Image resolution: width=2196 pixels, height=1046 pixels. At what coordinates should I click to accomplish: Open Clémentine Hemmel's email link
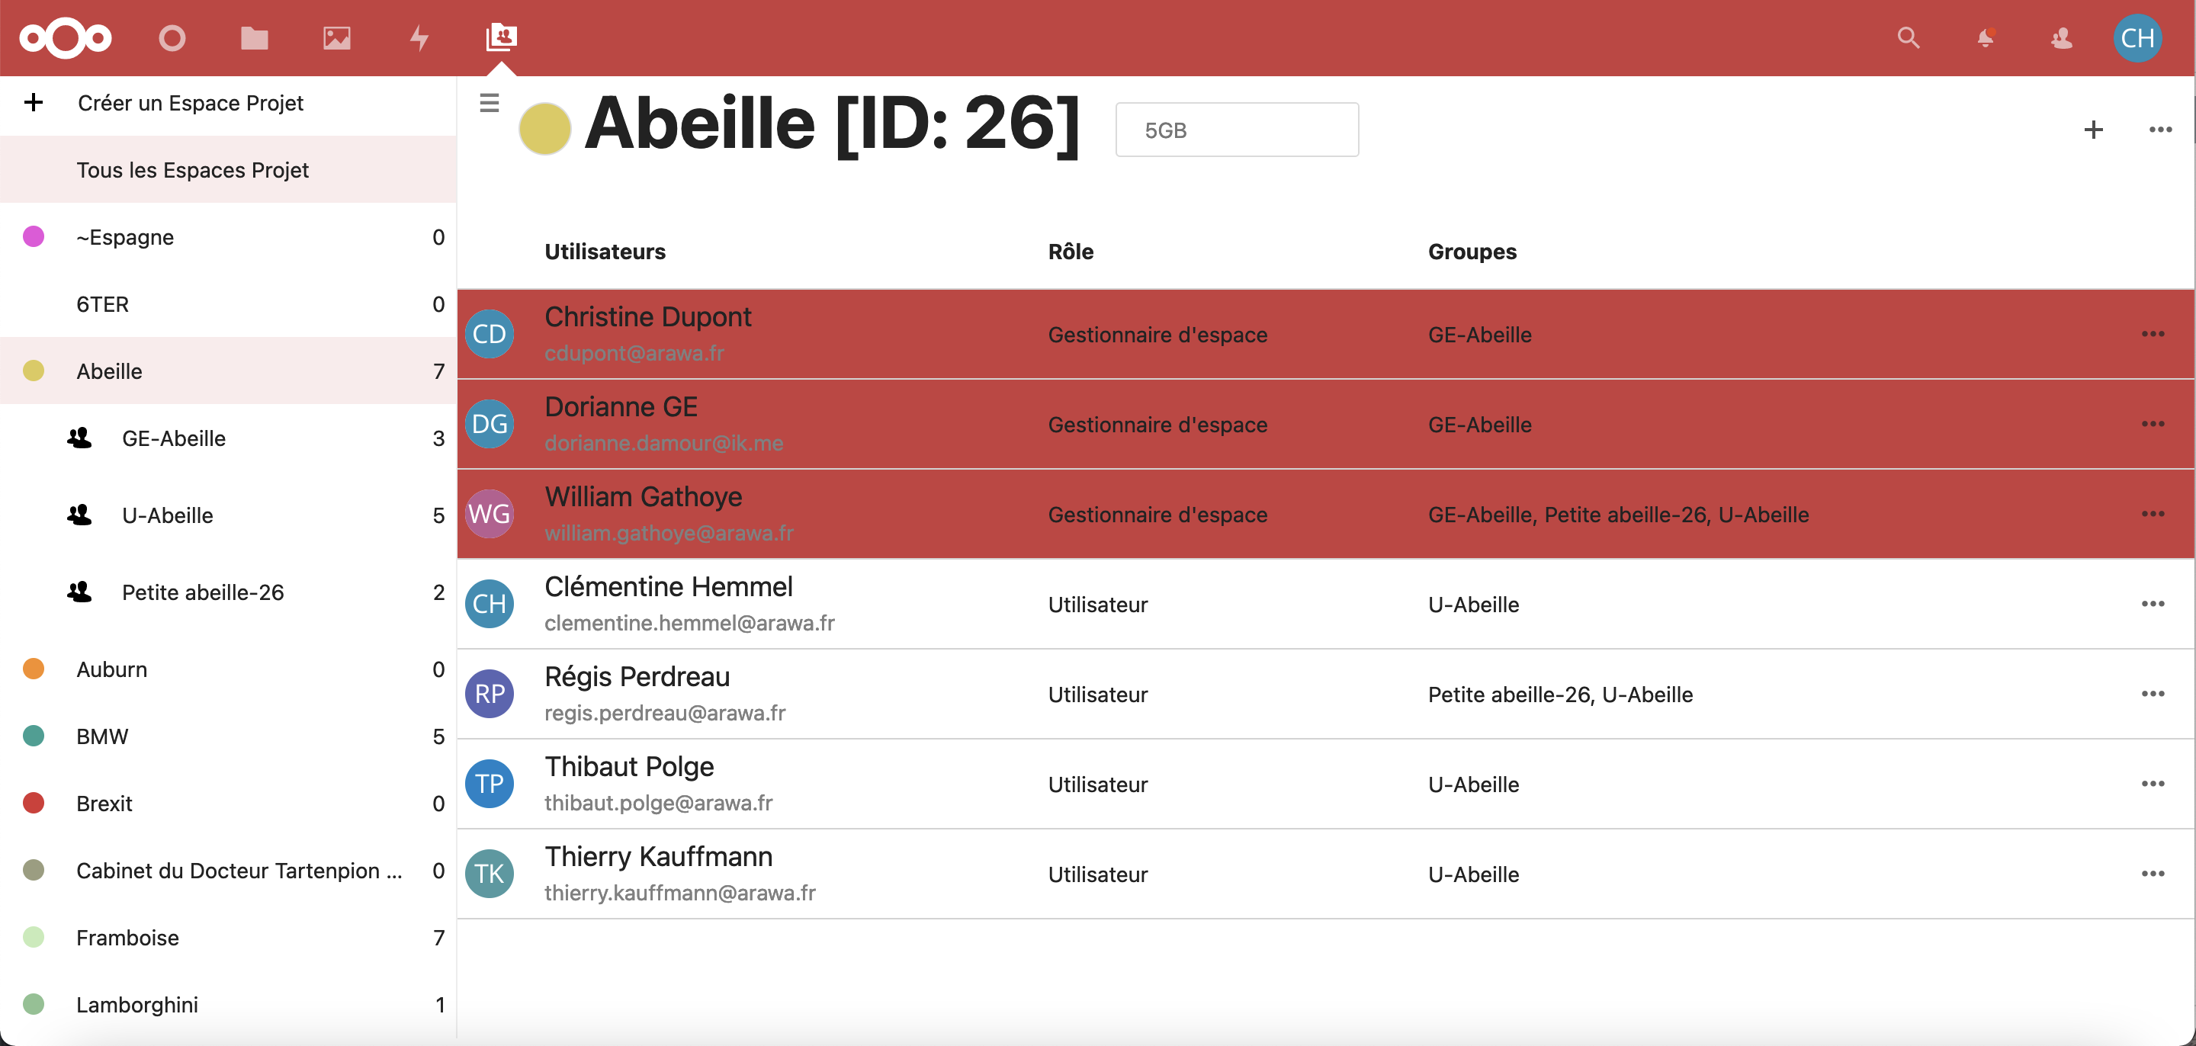(x=689, y=623)
